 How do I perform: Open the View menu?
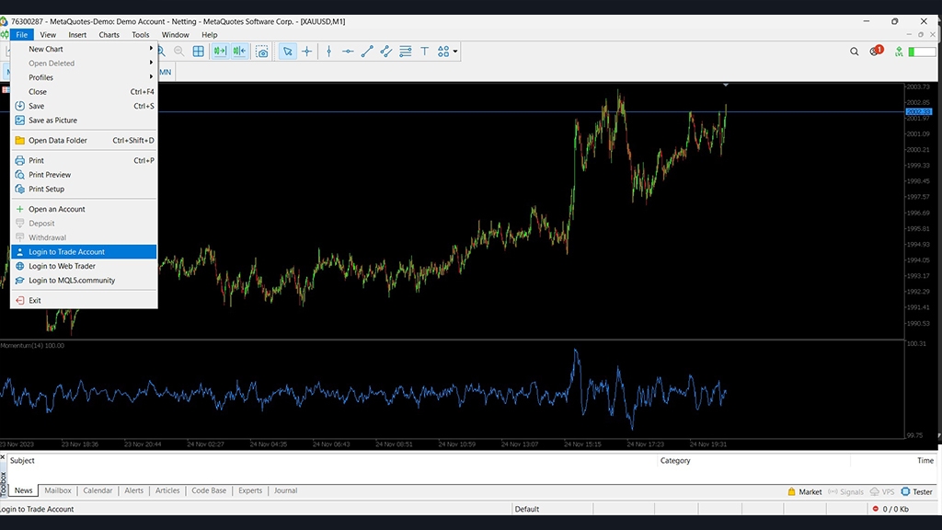pyautogui.click(x=48, y=35)
